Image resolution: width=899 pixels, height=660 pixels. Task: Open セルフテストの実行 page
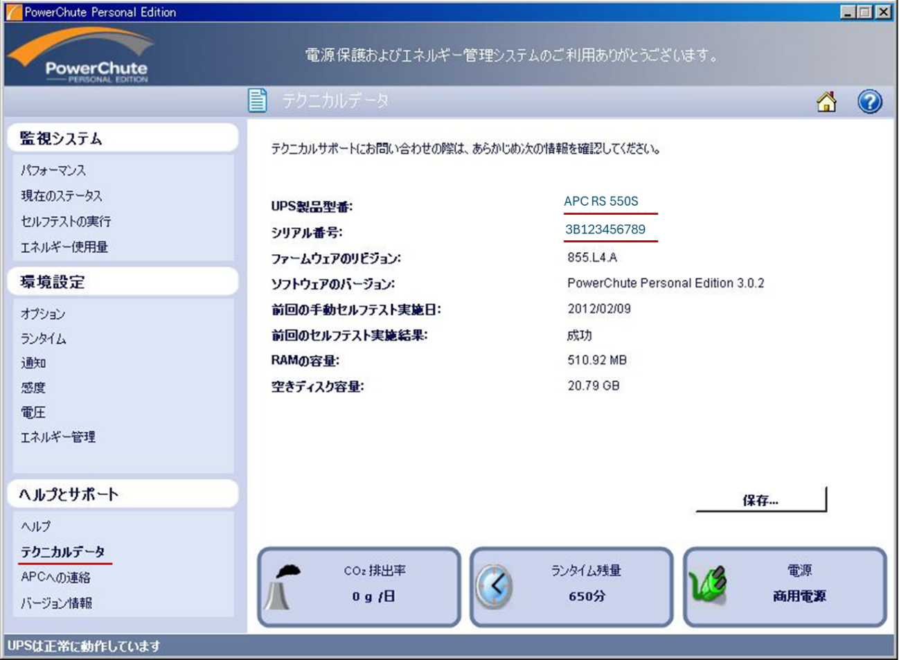[x=66, y=222]
